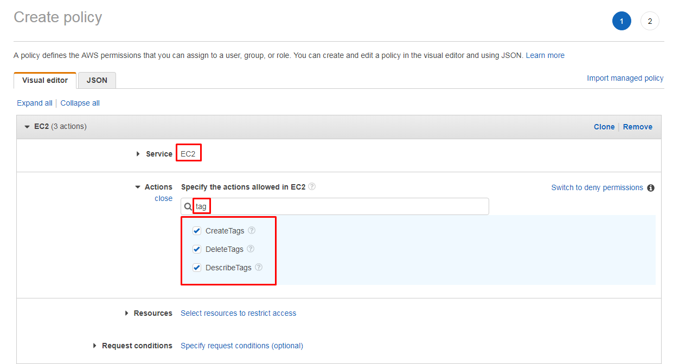This screenshot has height=364, width=679.
Task: Open the Learn more link
Action: tap(545, 55)
